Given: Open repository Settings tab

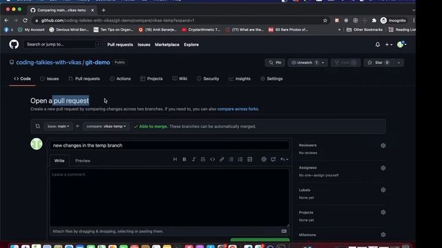Looking at the screenshot, I should pyautogui.click(x=271, y=79).
